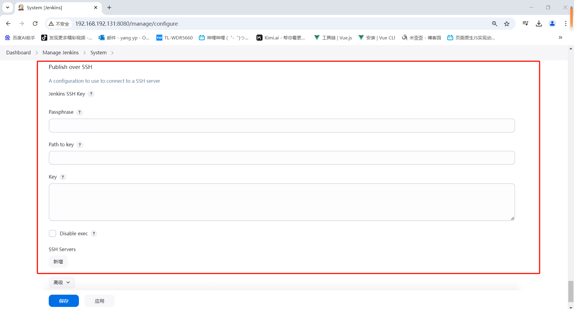This screenshot has width=574, height=309.
Task: Expand the chevron after System breadcrumb
Action: (x=112, y=53)
